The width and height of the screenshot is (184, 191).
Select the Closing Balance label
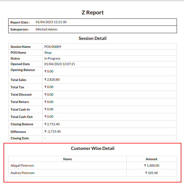tap(22, 124)
